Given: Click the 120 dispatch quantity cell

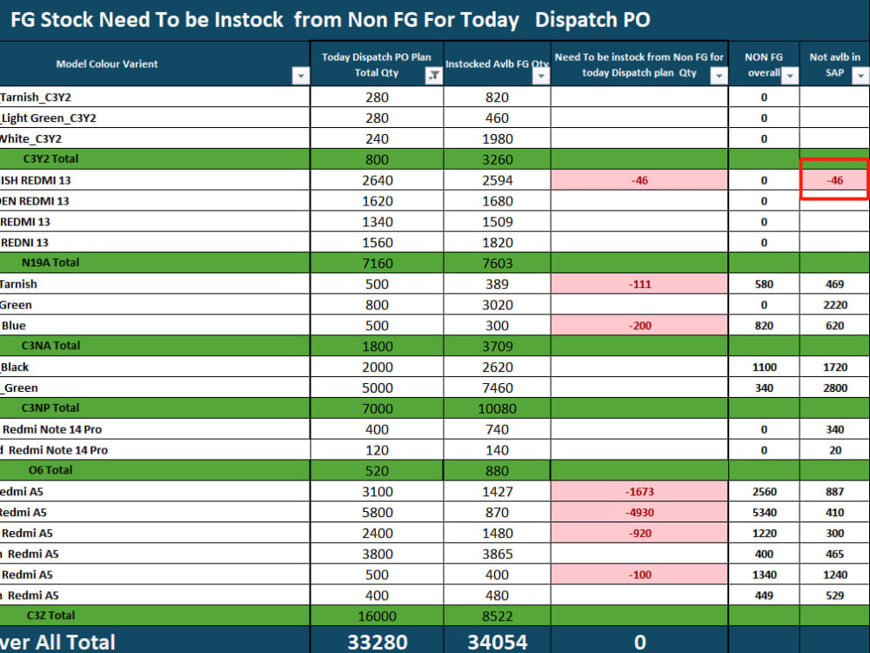Looking at the screenshot, I should click(378, 450).
